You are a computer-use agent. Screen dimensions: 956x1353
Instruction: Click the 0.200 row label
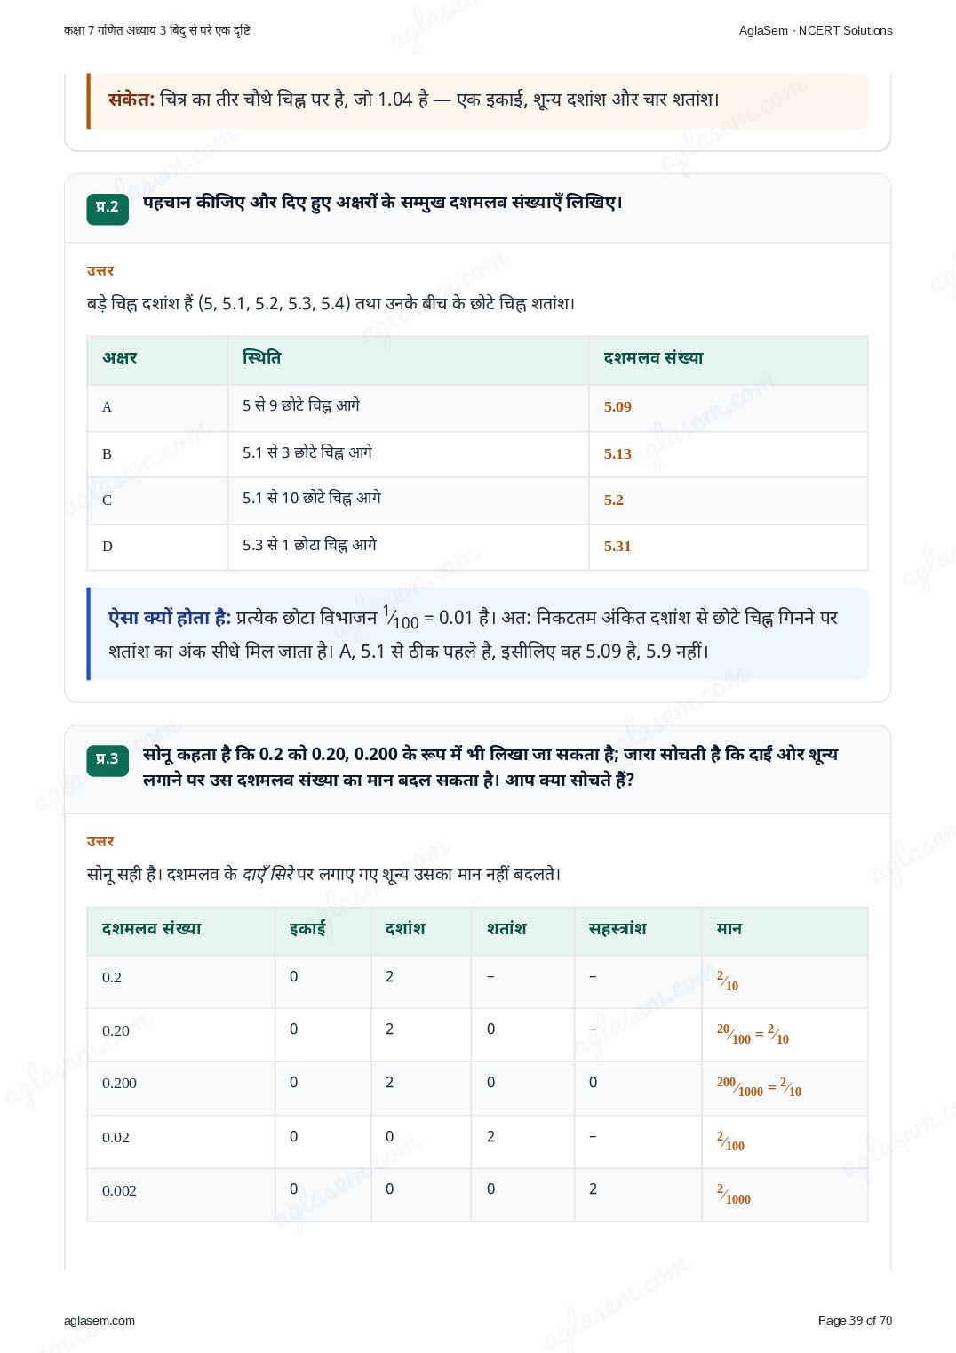[x=119, y=1084]
